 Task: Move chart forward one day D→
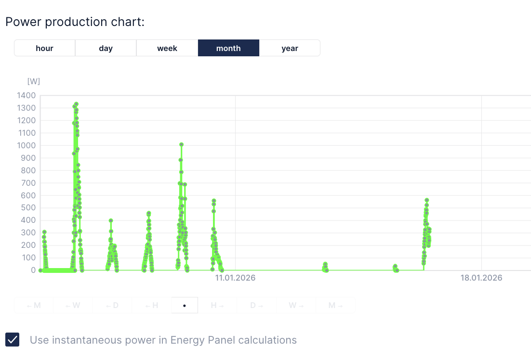pos(256,305)
